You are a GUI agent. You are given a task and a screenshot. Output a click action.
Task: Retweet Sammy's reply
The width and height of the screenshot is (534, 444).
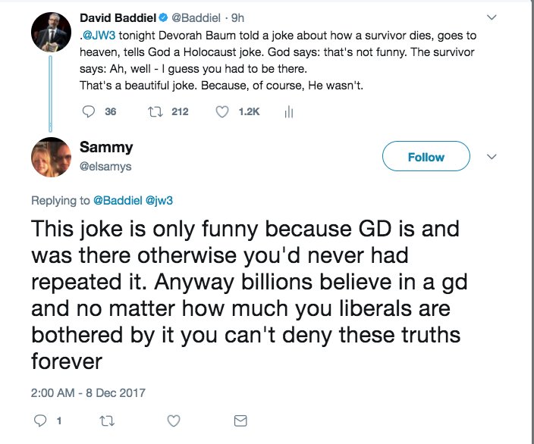point(108,419)
